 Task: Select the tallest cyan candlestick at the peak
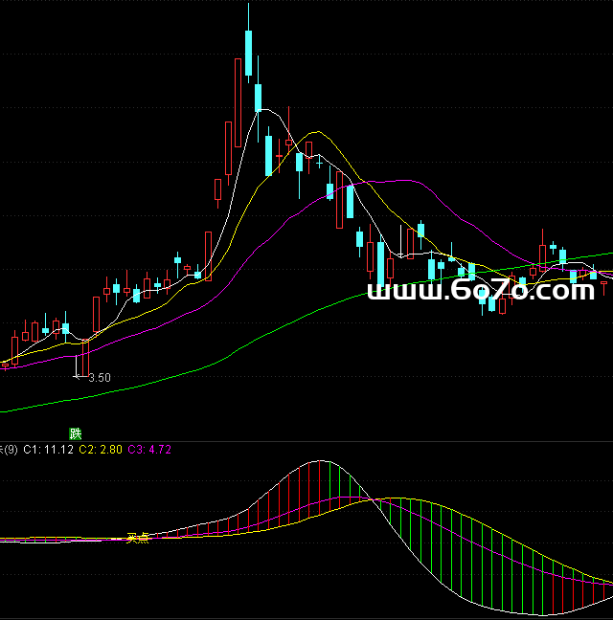coord(248,53)
